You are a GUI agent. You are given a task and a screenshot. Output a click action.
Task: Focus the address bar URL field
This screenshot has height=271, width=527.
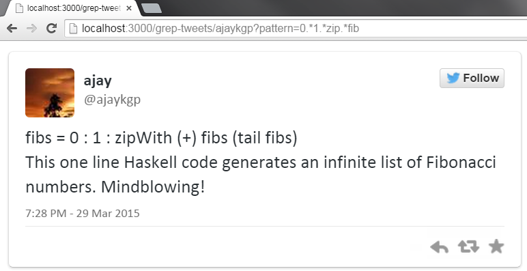point(296,29)
